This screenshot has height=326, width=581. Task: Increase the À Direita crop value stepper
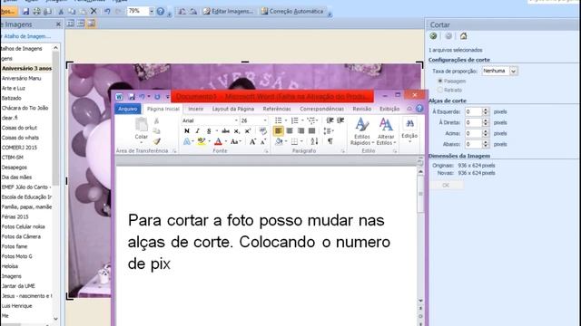pyautogui.click(x=486, y=120)
